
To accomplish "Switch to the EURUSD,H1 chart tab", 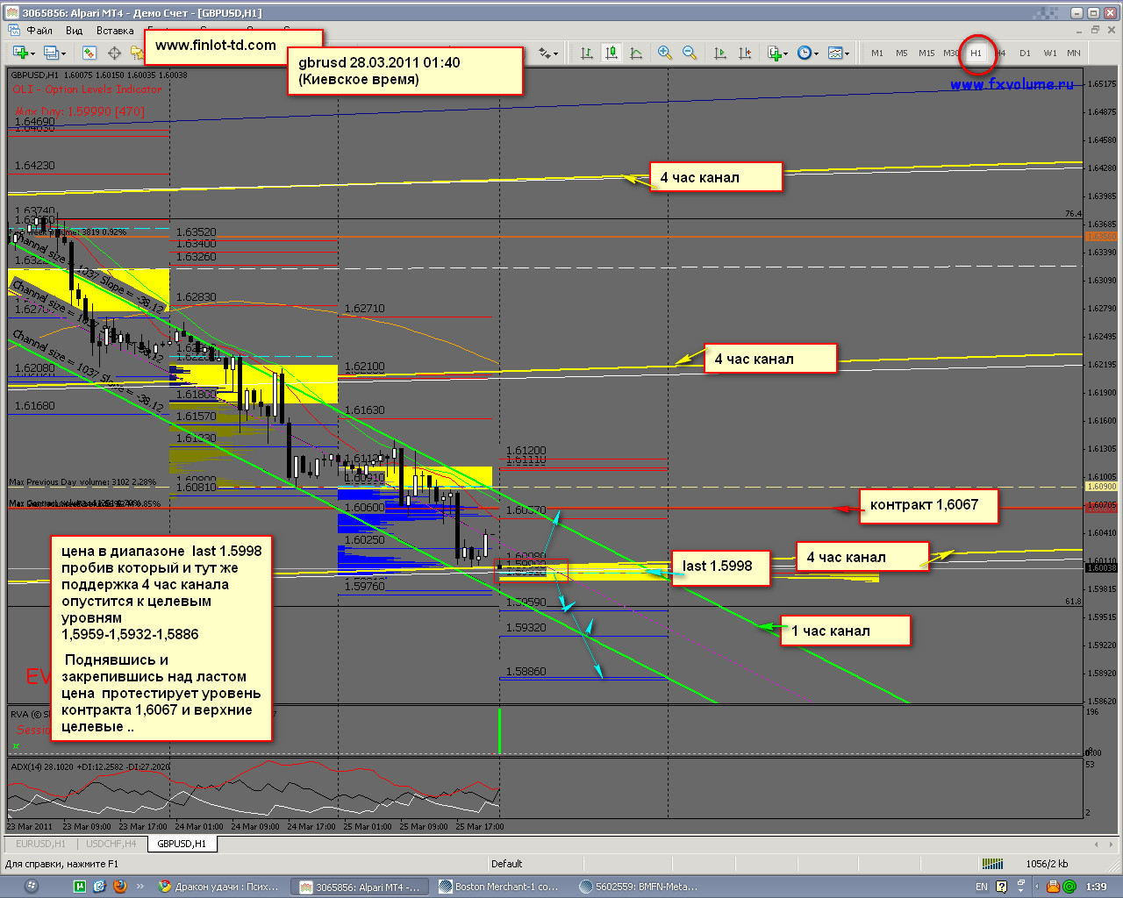I will 40,844.
